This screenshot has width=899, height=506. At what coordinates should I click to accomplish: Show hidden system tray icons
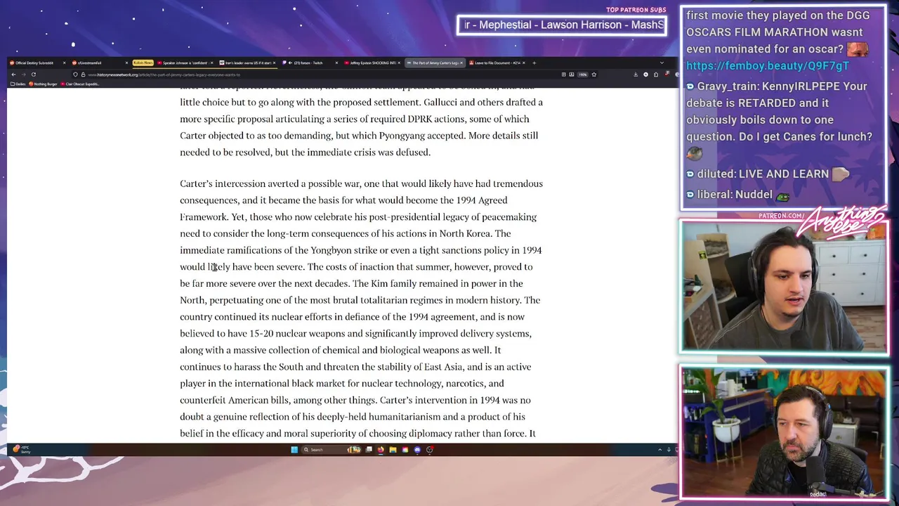click(x=660, y=450)
